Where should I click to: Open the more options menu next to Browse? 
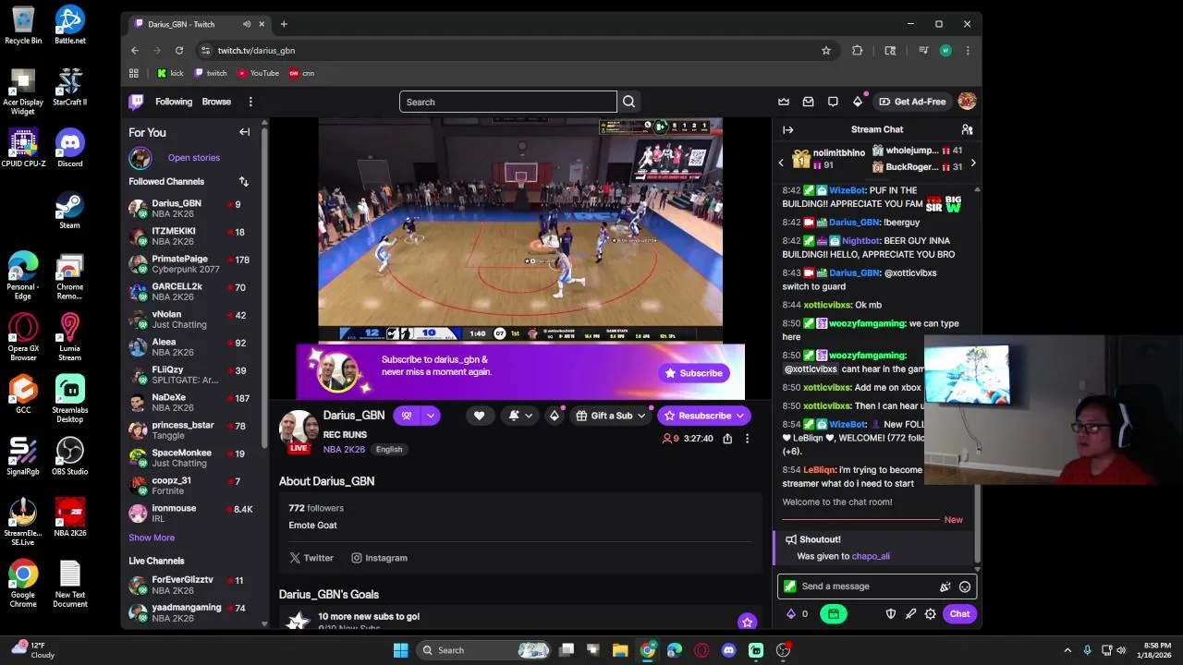(x=250, y=102)
